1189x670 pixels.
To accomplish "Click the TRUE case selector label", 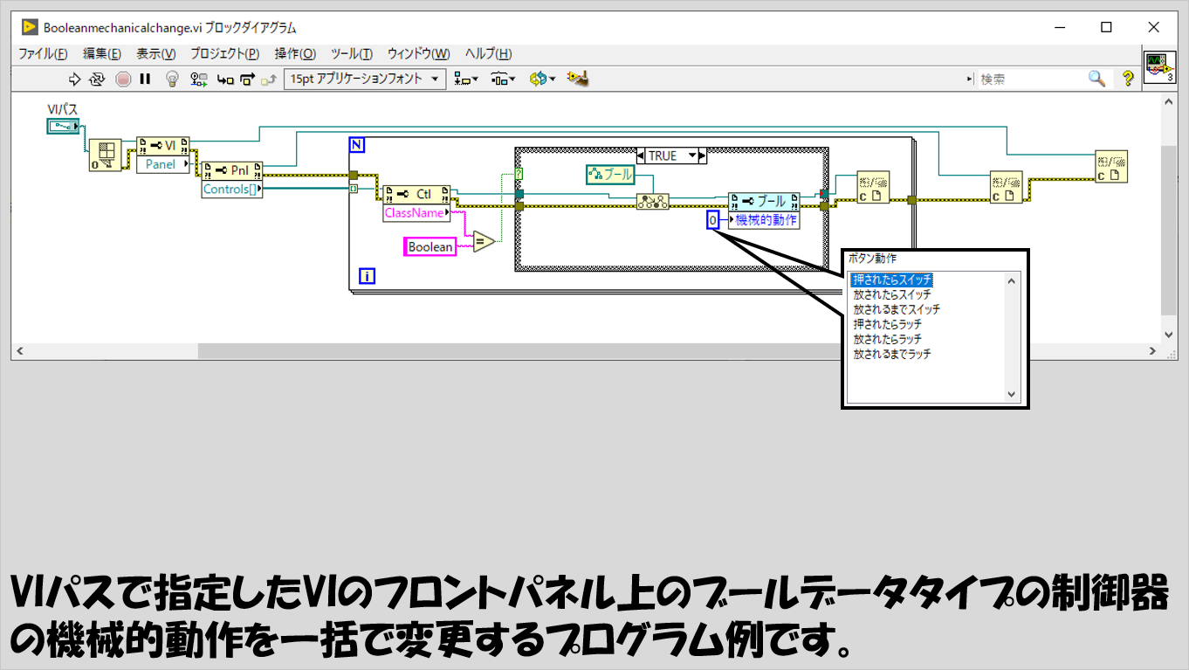I will 663,155.
